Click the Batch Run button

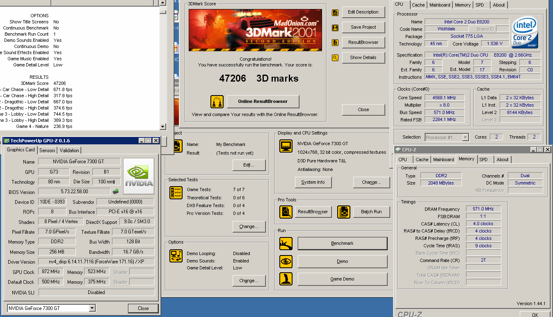(371, 212)
